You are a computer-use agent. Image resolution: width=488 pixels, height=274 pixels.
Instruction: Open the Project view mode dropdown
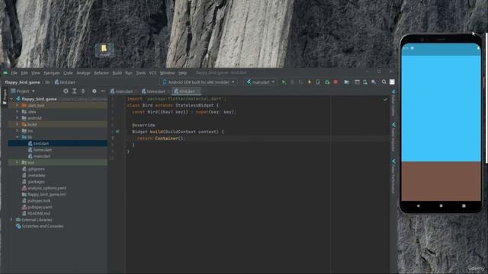tap(23, 91)
